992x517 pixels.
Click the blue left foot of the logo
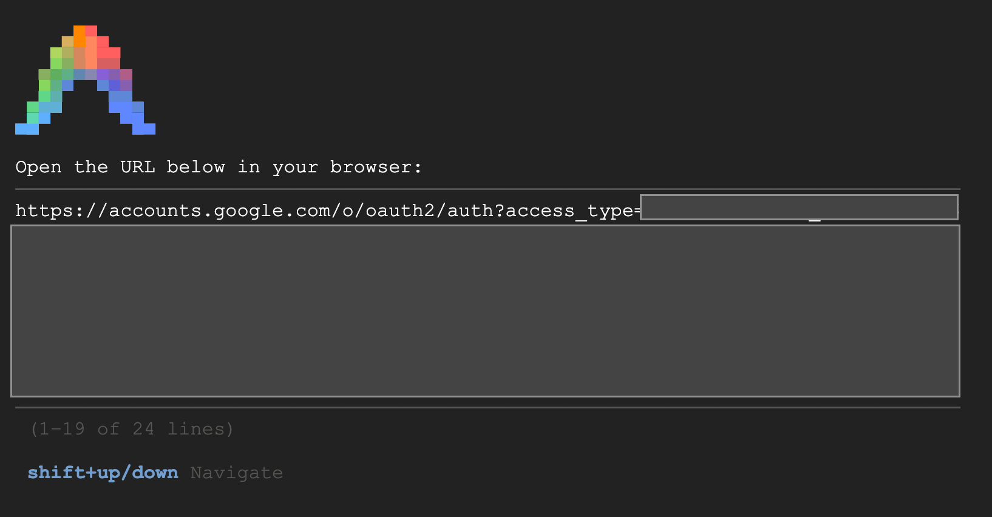pos(27,129)
